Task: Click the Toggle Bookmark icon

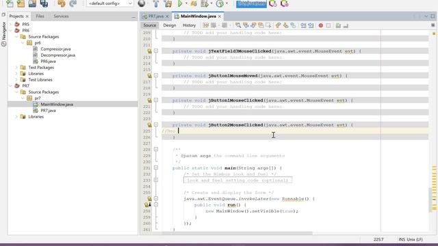Action: tap(293, 25)
